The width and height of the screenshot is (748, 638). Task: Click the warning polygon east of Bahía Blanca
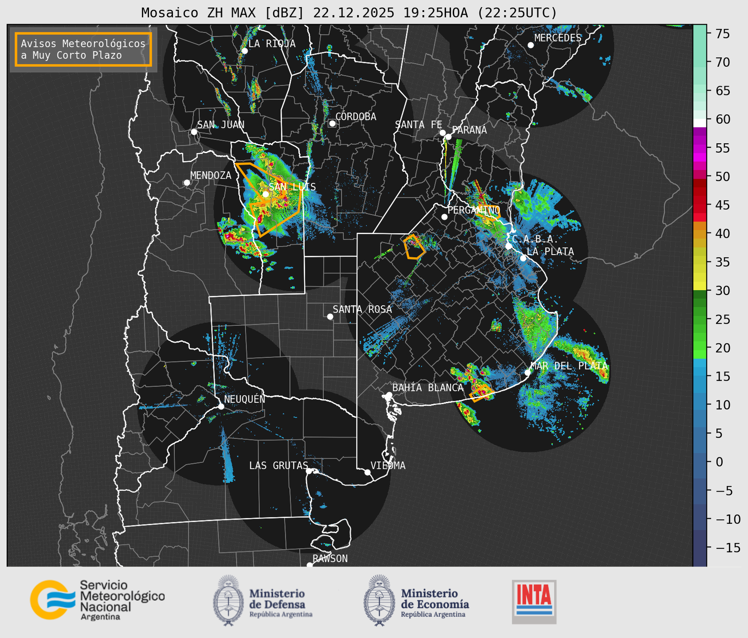coord(481,393)
